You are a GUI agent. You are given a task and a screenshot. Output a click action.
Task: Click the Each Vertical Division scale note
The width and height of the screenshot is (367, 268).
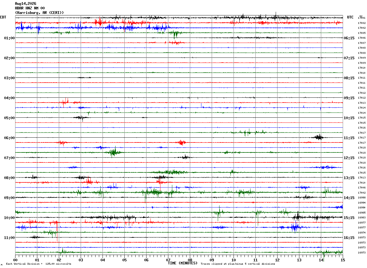[39, 264]
